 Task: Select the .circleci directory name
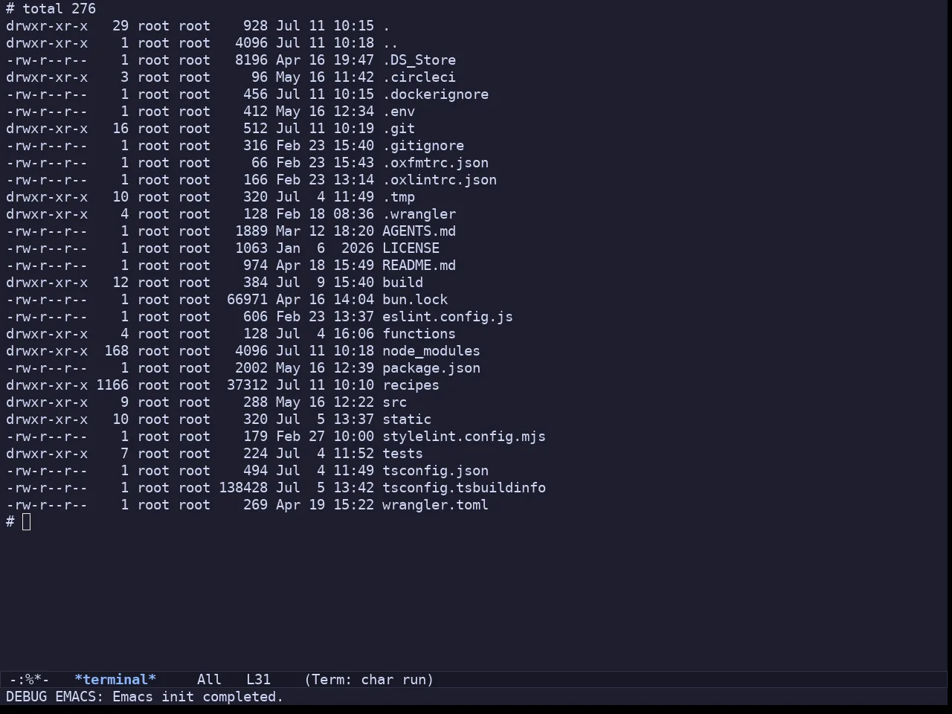coord(419,77)
